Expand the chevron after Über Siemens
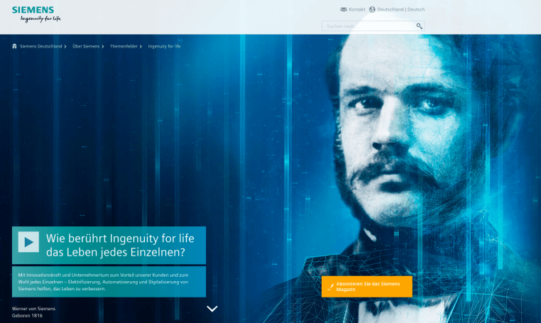 [103, 46]
